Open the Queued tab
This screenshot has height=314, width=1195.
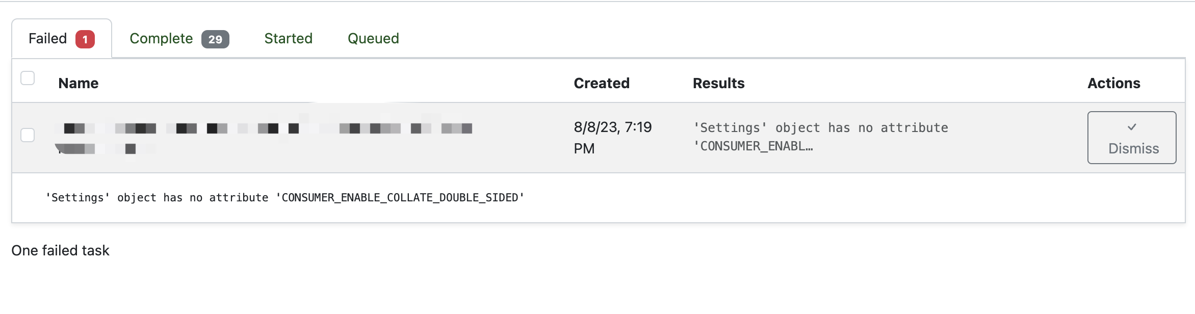pyautogui.click(x=372, y=38)
